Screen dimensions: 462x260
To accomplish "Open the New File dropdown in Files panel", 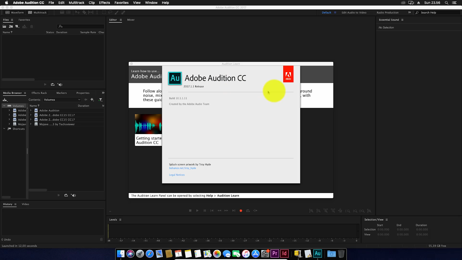I will coord(17,26).
